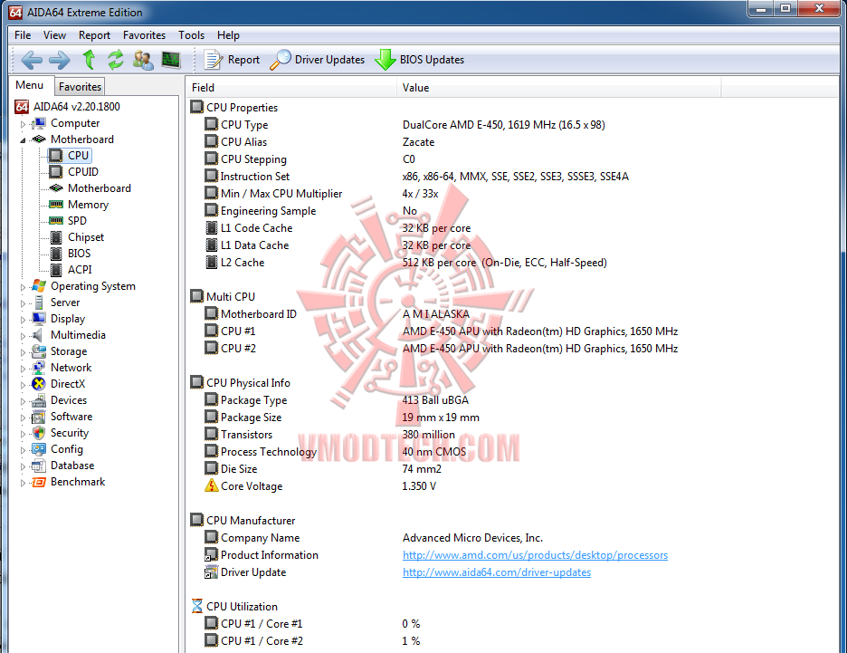Open the Report menu
The image size is (847, 653).
[94, 35]
